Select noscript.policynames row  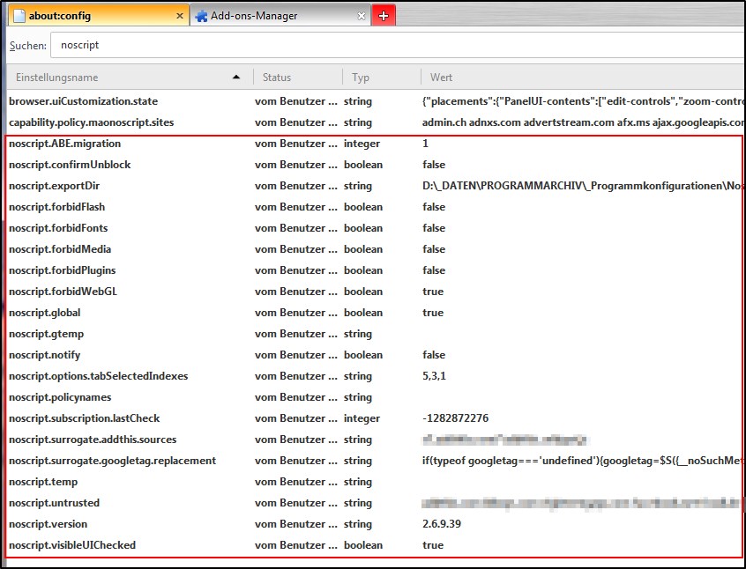point(376,397)
